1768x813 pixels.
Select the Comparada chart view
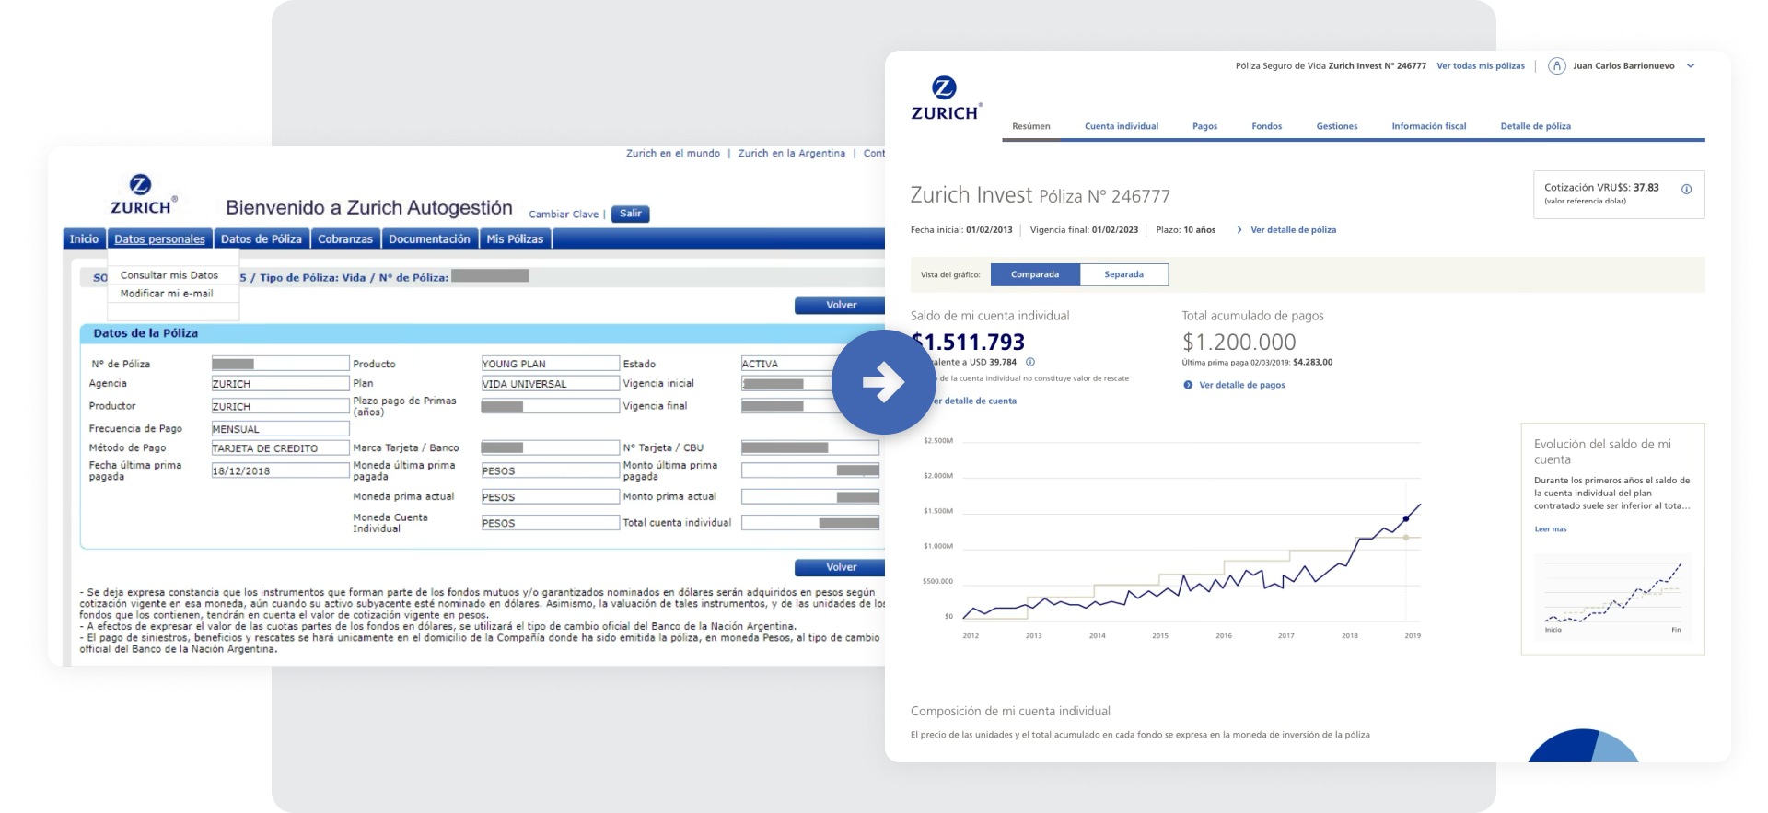tap(1035, 274)
